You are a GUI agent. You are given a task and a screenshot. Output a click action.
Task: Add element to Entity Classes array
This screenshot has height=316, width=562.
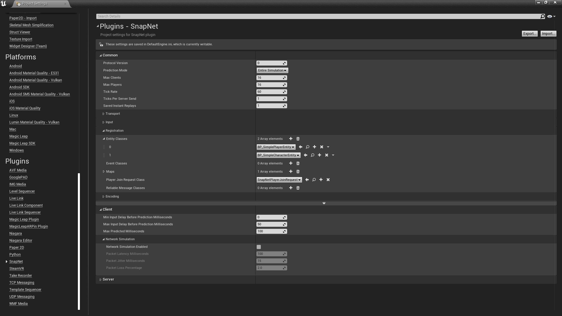pyautogui.click(x=291, y=139)
